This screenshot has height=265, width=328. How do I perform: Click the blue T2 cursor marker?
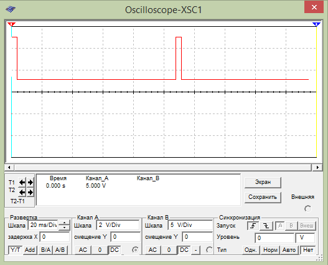[316, 24]
